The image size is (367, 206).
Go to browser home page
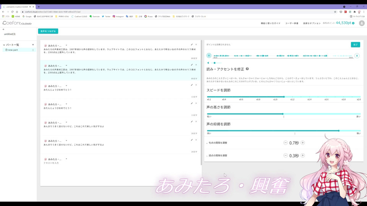(x=17, y=12)
